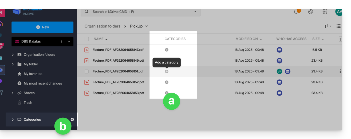Viewport: 351px width, 139px height.
Task: Open file Facture_PDF_AF252064658153.pdf
Action: (x=118, y=93)
